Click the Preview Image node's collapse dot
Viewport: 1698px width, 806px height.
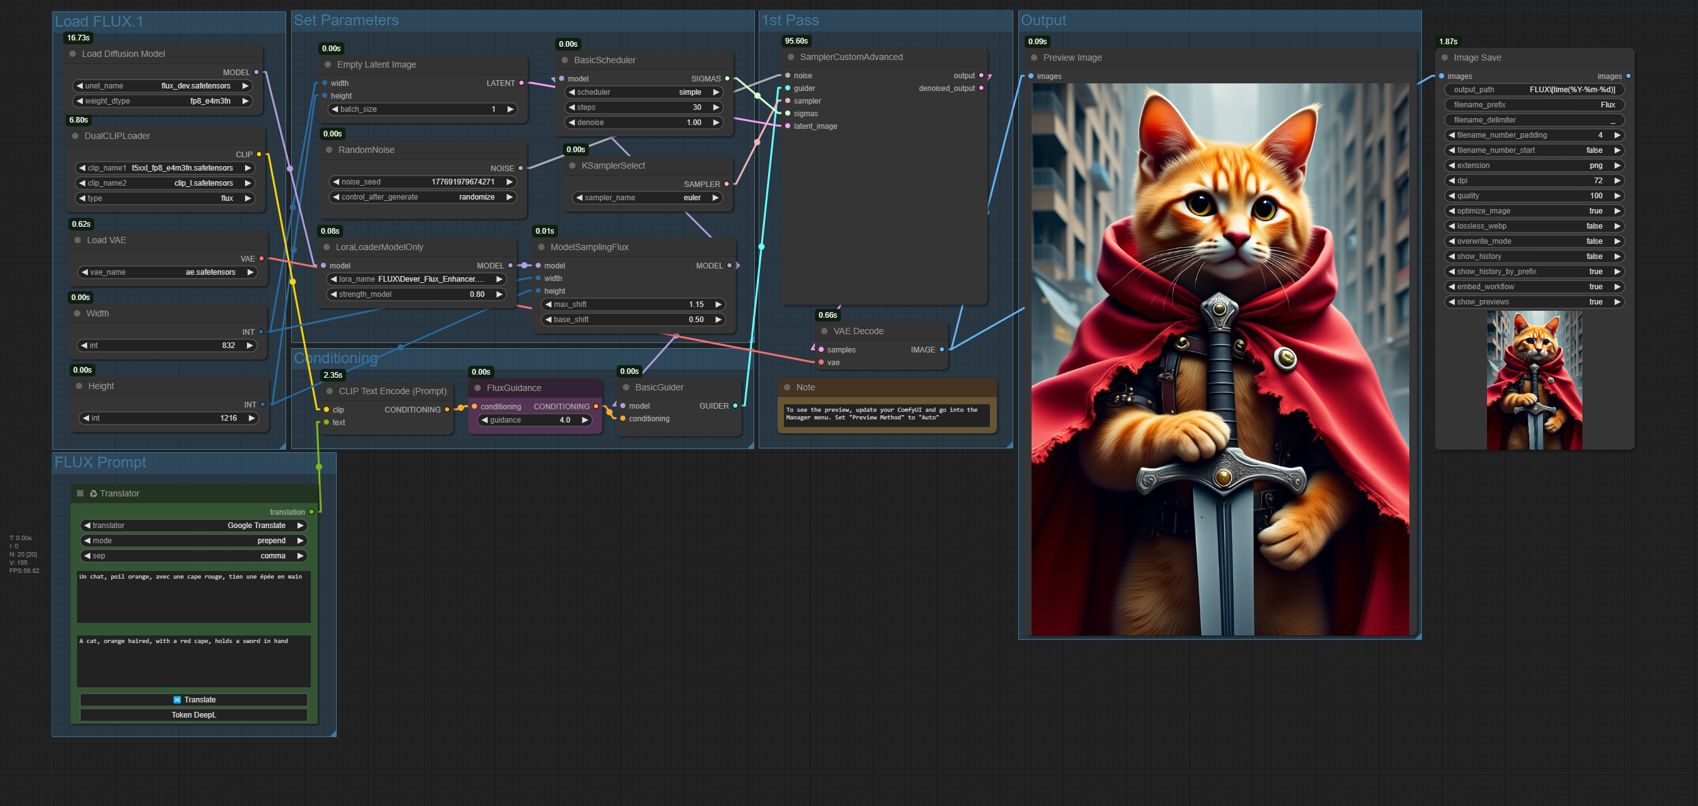[1033, 58]
